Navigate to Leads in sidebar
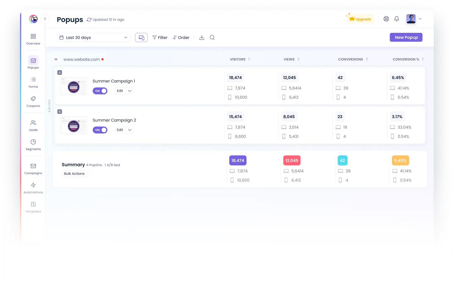Screen dimensions: 454x285 click(x=33, y=126)
